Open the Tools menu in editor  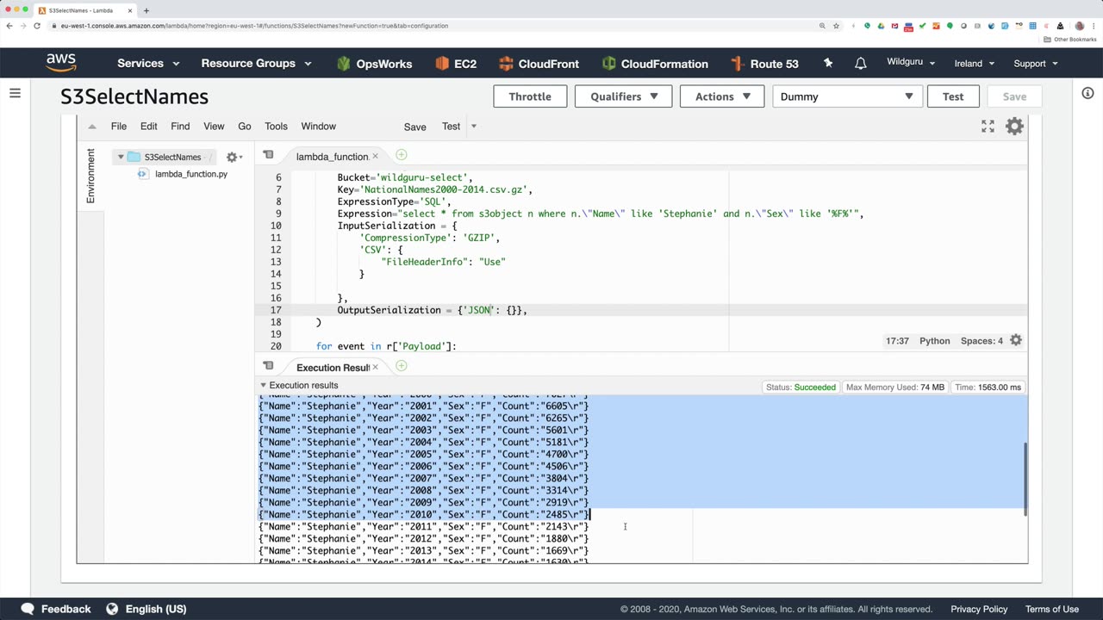point(276,127)
